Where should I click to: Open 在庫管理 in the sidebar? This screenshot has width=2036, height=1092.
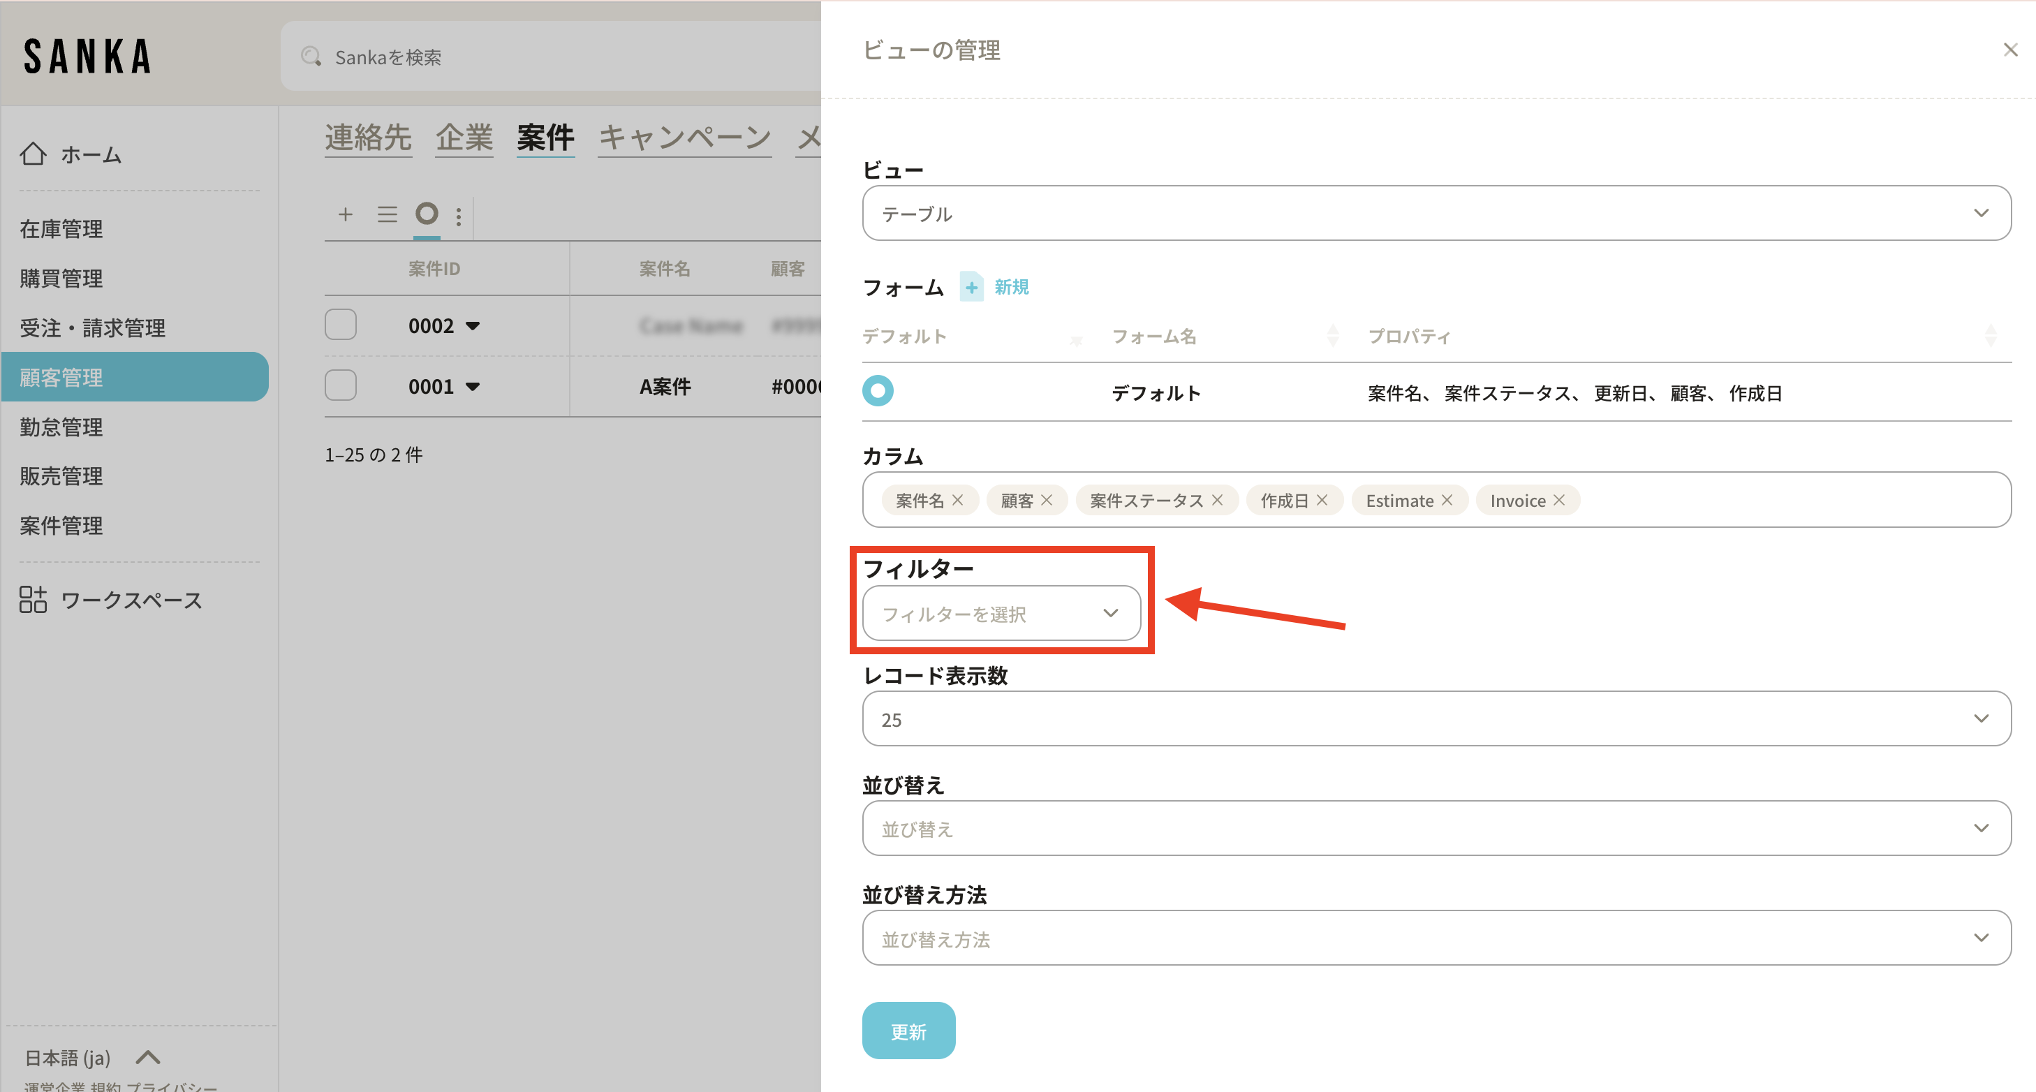click(x=61, y=229)
